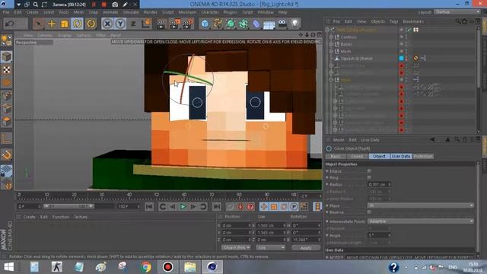The height and width of the screenshot is (274, 487).
Task: Open the Simulate menu
Action: [131, 12]
